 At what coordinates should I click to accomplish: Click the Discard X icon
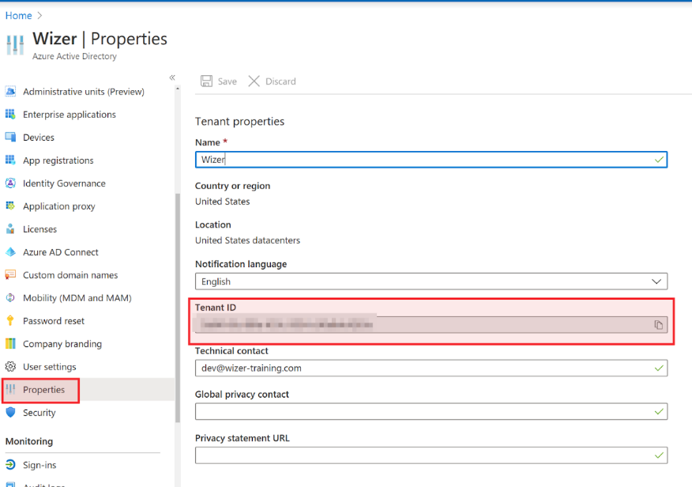[254, 81]
